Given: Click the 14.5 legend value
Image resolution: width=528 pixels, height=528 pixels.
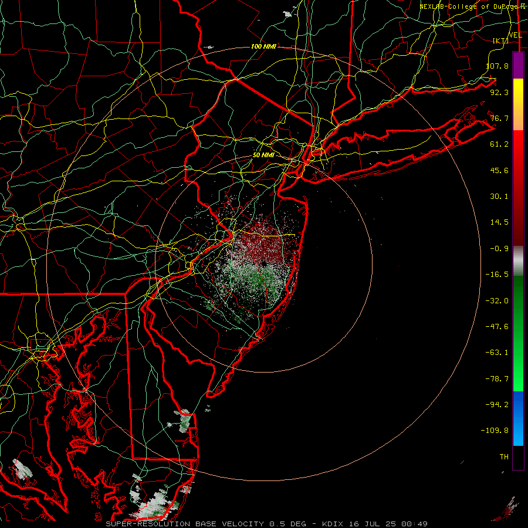Looking at the screenshot, I should (499, 222).
